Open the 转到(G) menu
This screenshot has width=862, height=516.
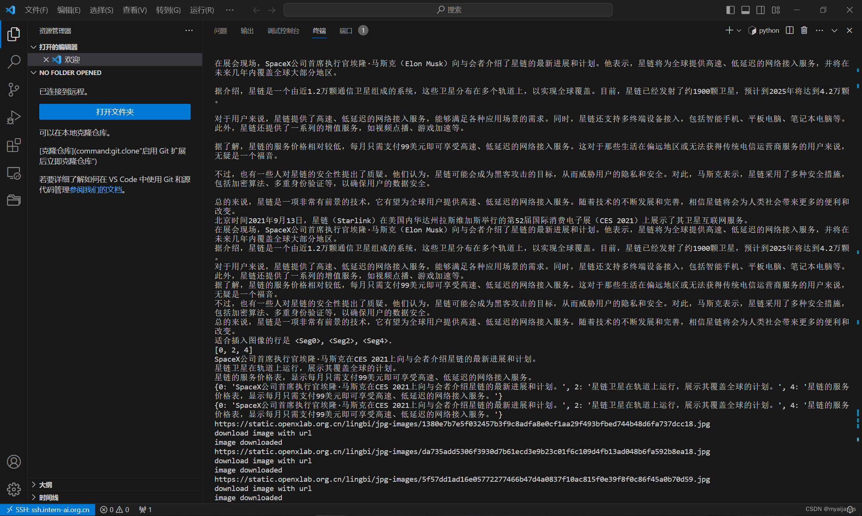pyautogui.click(x=168, y=10)
